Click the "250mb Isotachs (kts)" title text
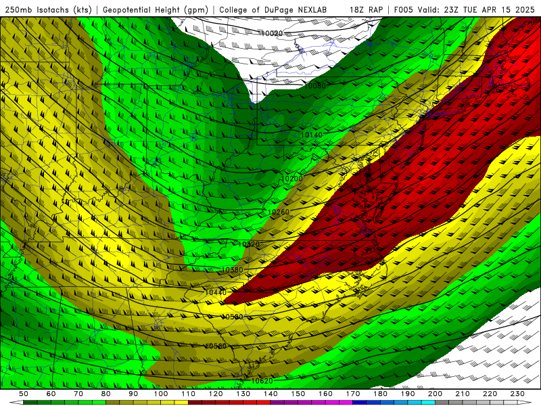This screenshot has height=406, width=541. 48,9
